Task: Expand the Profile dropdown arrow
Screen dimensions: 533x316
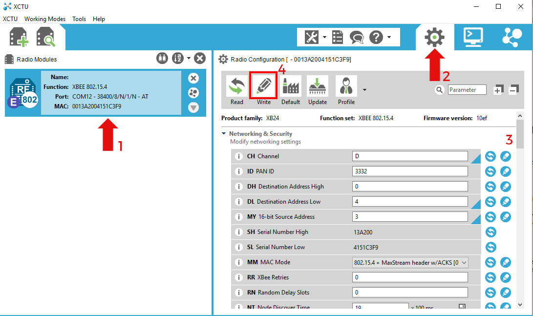Action: tap(364, 90)
